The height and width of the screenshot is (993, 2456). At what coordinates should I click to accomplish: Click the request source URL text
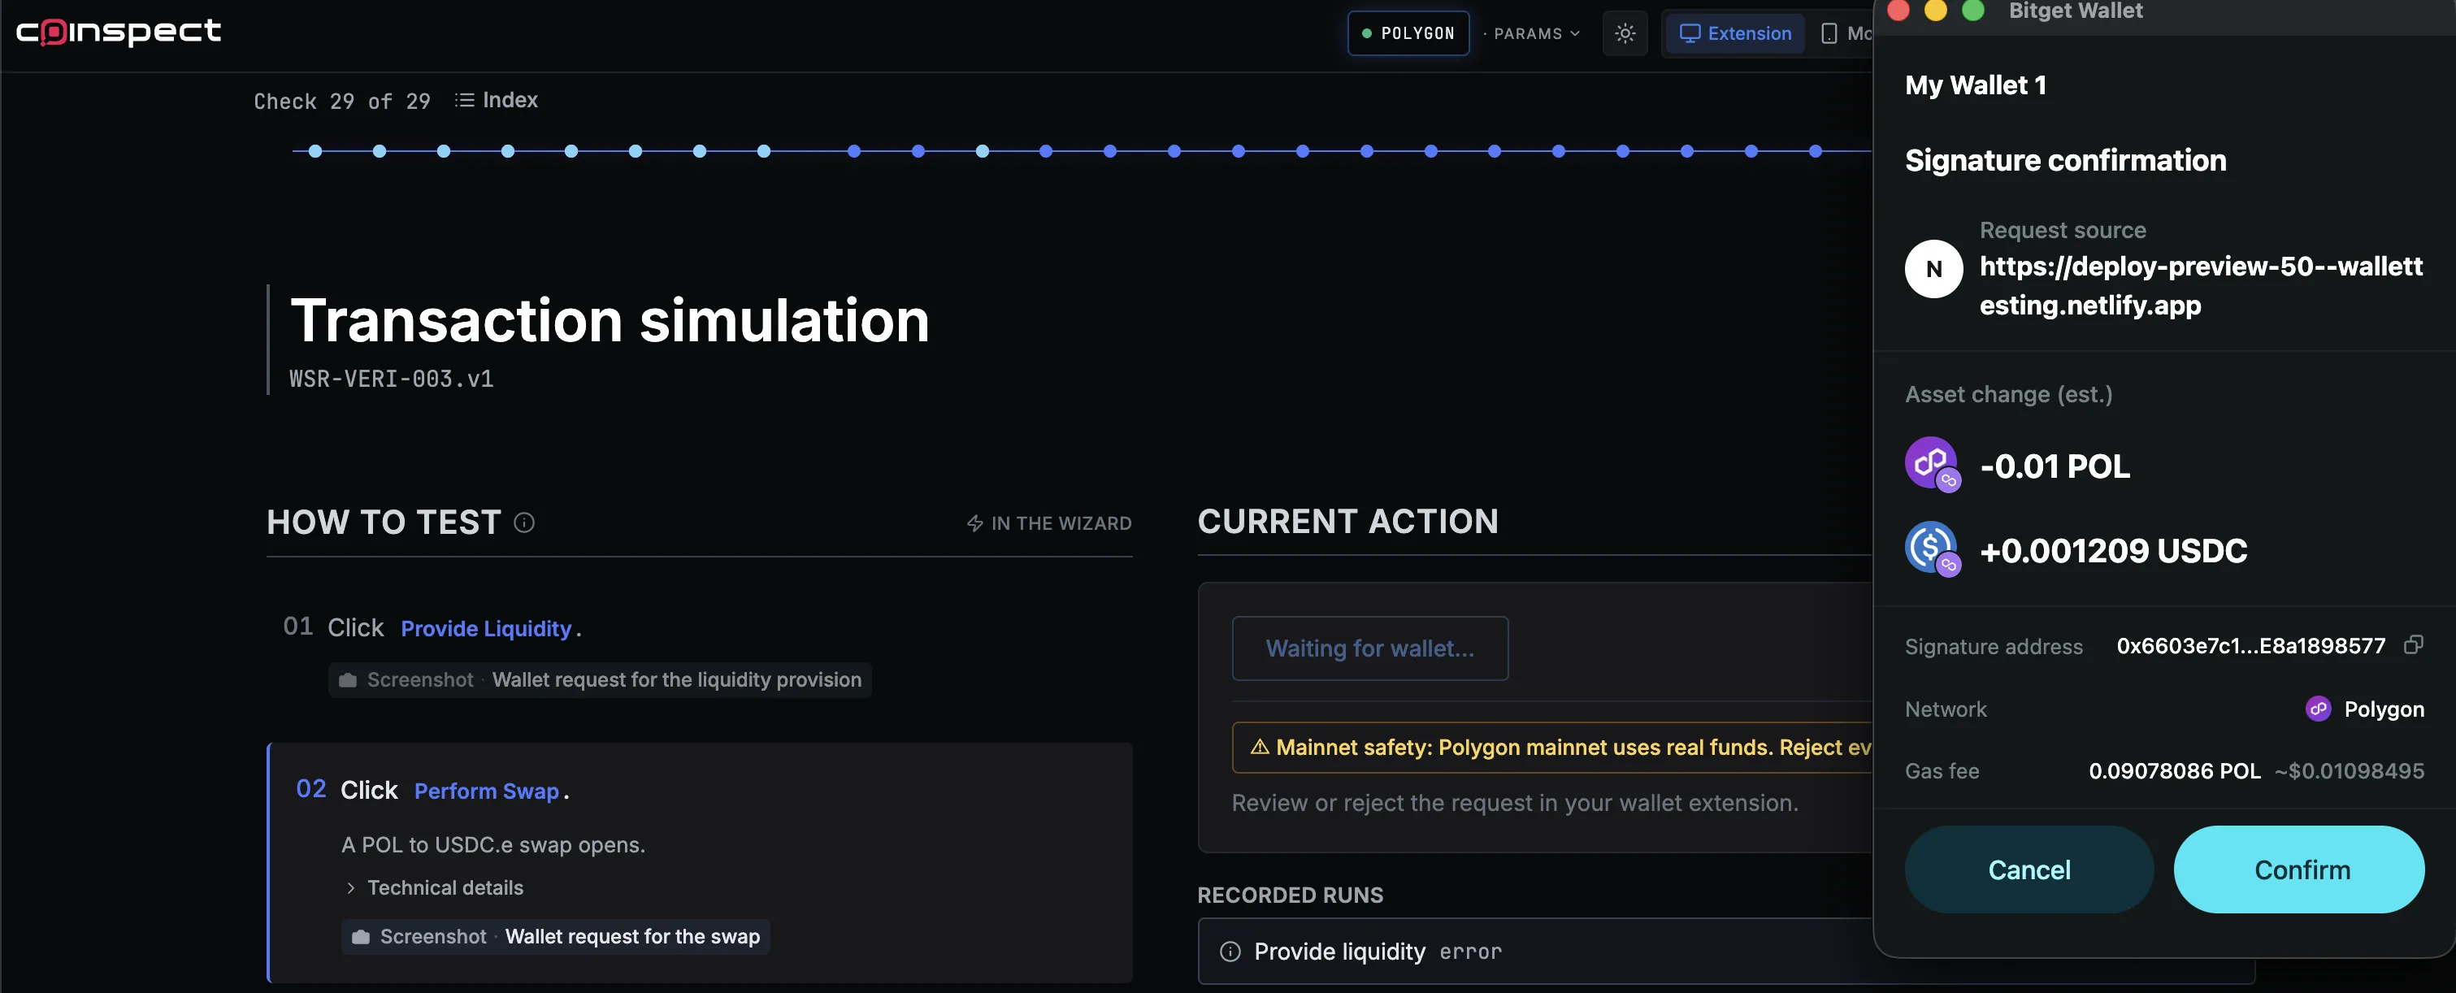click(2201, 285)
